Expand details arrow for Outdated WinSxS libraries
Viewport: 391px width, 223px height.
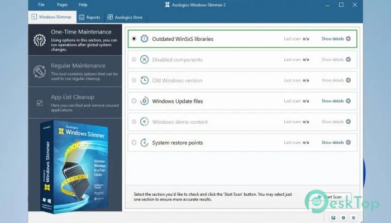click(349, 38)
